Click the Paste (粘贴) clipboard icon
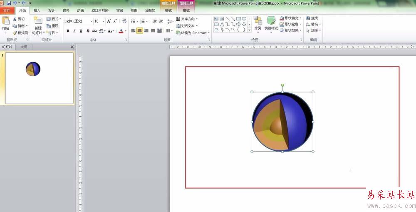 pyautogui.click(x=5, y=20)
